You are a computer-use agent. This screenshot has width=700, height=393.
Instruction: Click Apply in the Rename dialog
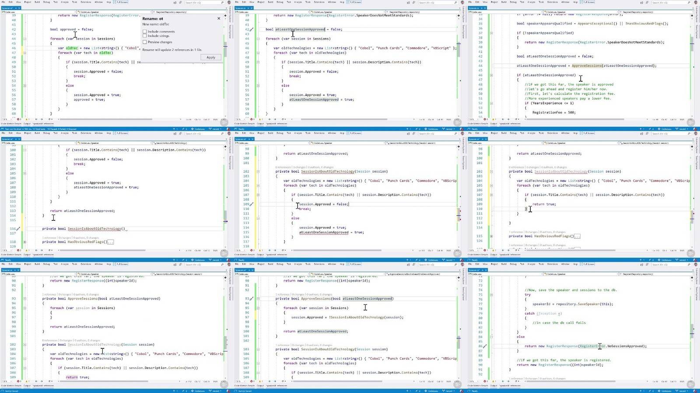pyautogui.click(x=211, y=57)
